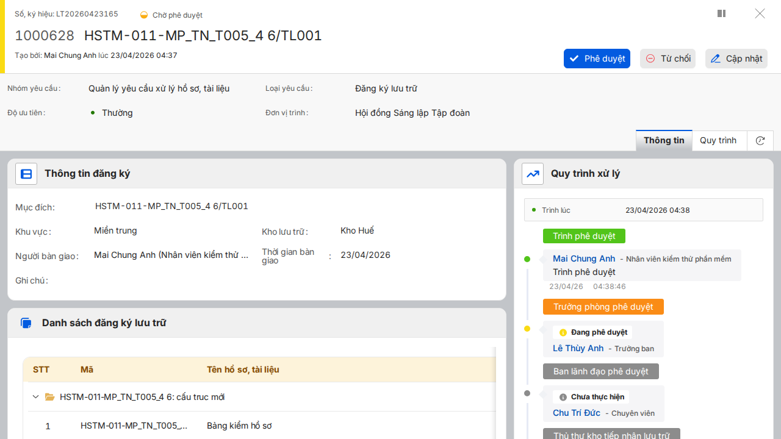Screen dimensions: 781x439
Task: Click the refresh icon beside Quy trình tab
Action: pos(760,141)
